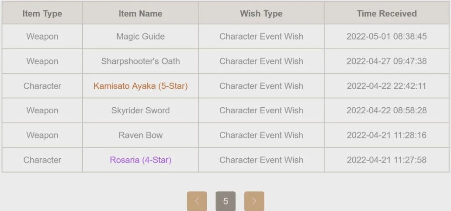Select timestamp 2022-05-01 08:38:45
The image size is (451, 211).
387,37
